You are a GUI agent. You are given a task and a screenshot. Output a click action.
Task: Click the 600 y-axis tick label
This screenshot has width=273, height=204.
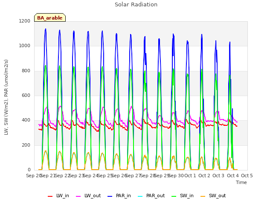(x=26, y=95)
